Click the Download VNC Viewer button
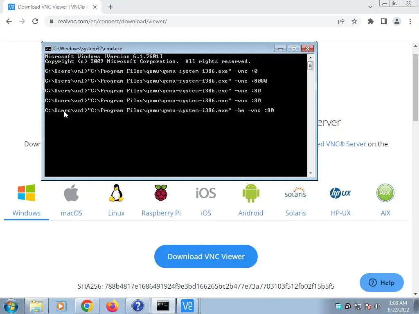This screenshot has width=419, height=314. pyautogui.click(x=206, y=257)
